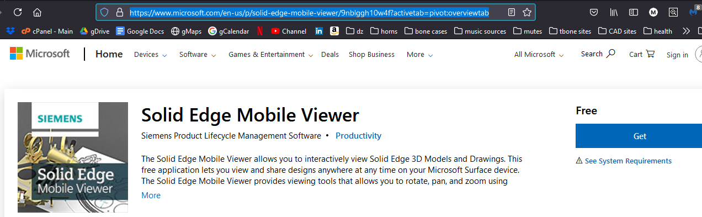Open the gMaps bookmark

[x=187, y=31]
